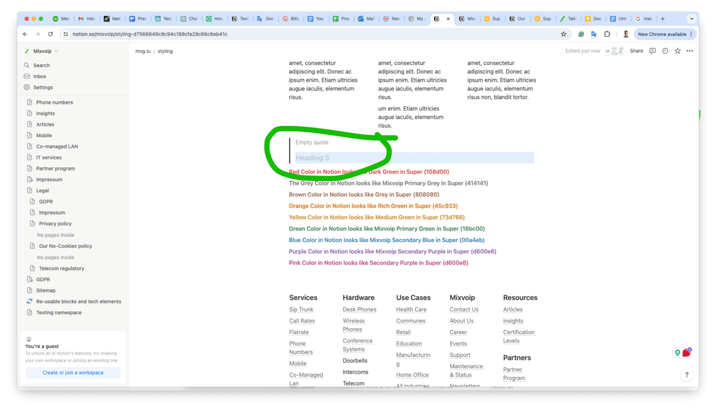The width and height of the screenshot is (717, 412).
Task: Expand the Mixvoip workspace switcher
Action: point(42,51)
